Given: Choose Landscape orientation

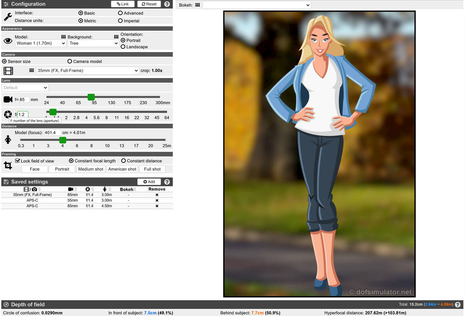Looking at the screenshot, I should pos(123,46).
